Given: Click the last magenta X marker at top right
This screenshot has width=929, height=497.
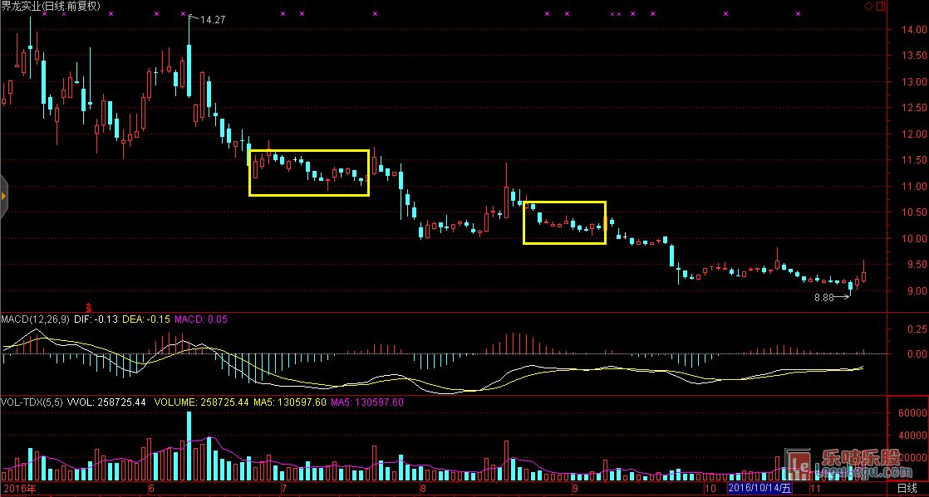Looking at the screenshot, I should [798, 14].
